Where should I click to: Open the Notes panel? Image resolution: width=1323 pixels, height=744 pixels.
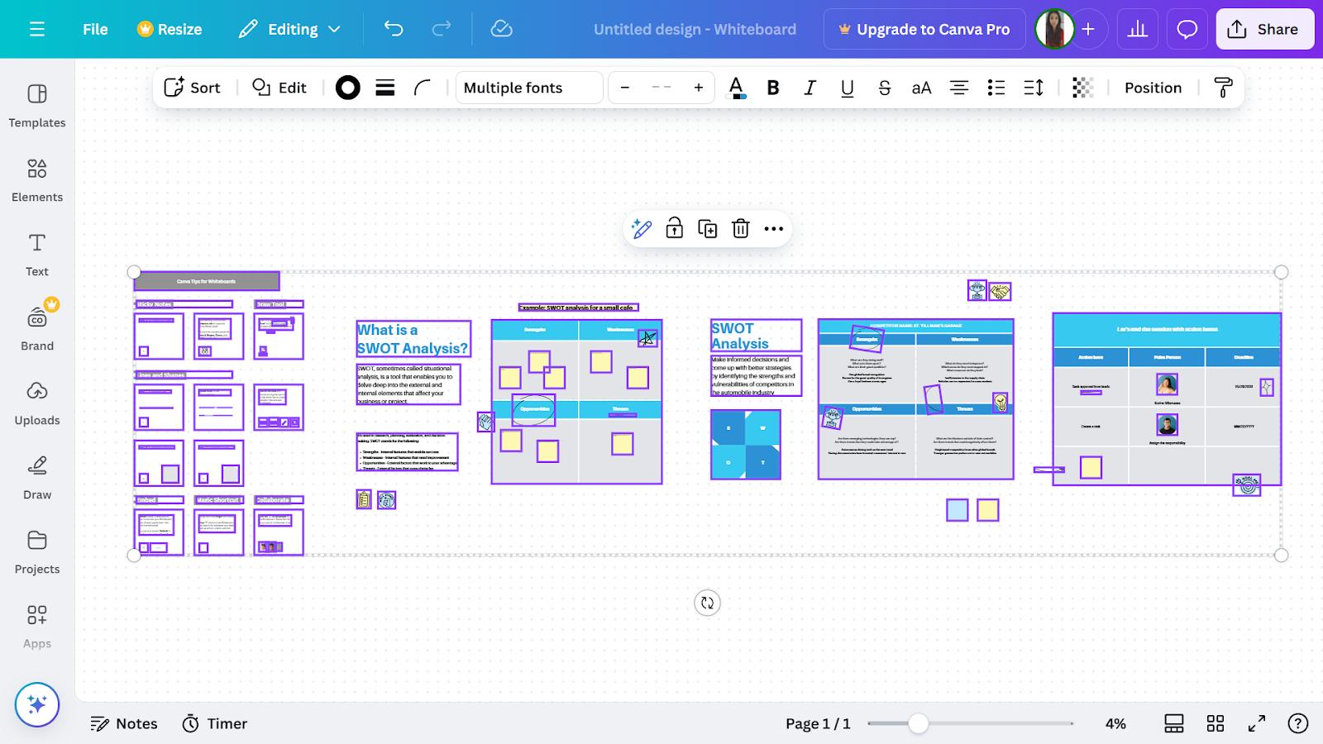point(124,724)
